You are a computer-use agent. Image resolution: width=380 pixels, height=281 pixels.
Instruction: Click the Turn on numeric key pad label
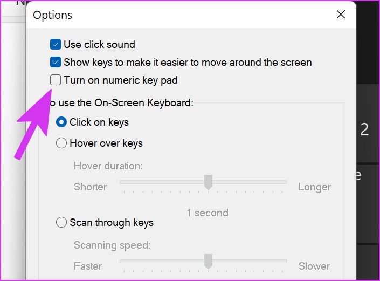121,80
